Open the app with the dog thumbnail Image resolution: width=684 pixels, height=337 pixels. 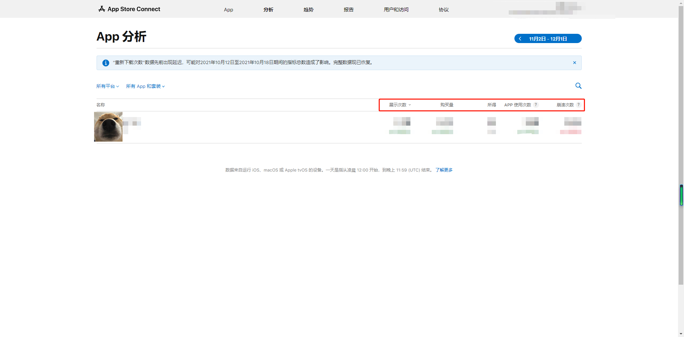(x=108, y=127)
